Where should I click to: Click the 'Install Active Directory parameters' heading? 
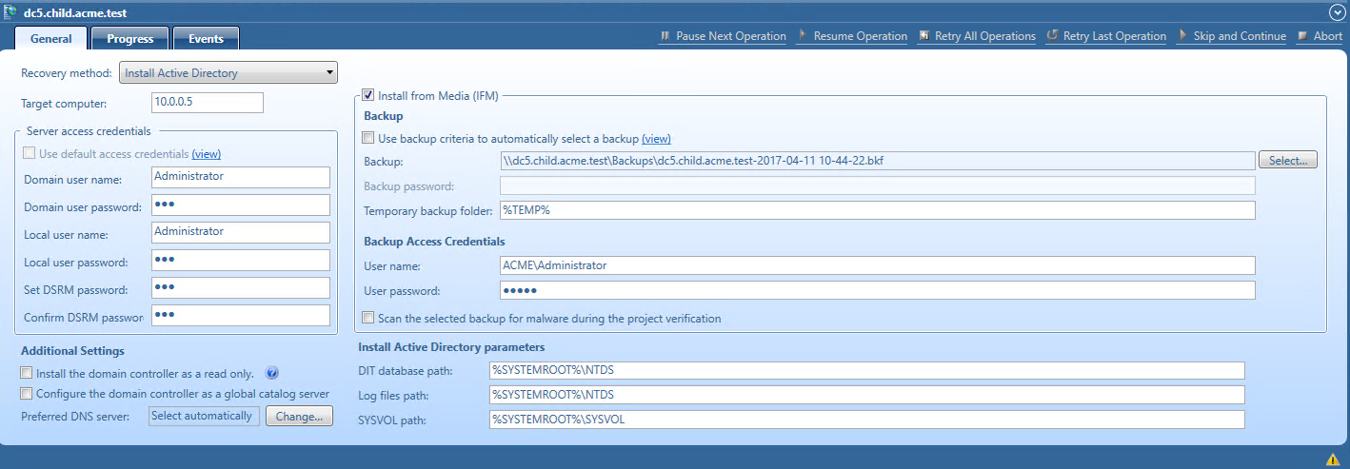click(x=451, y=347)
